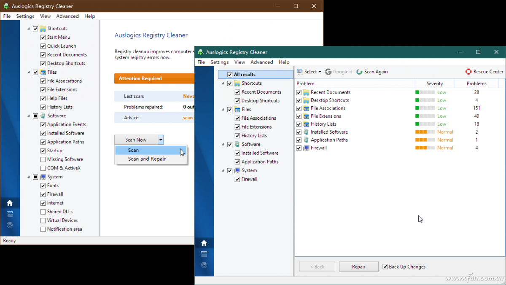Sort by Severity column header
The height and width of the screenshot is (285, 506).
pos(435,83)
